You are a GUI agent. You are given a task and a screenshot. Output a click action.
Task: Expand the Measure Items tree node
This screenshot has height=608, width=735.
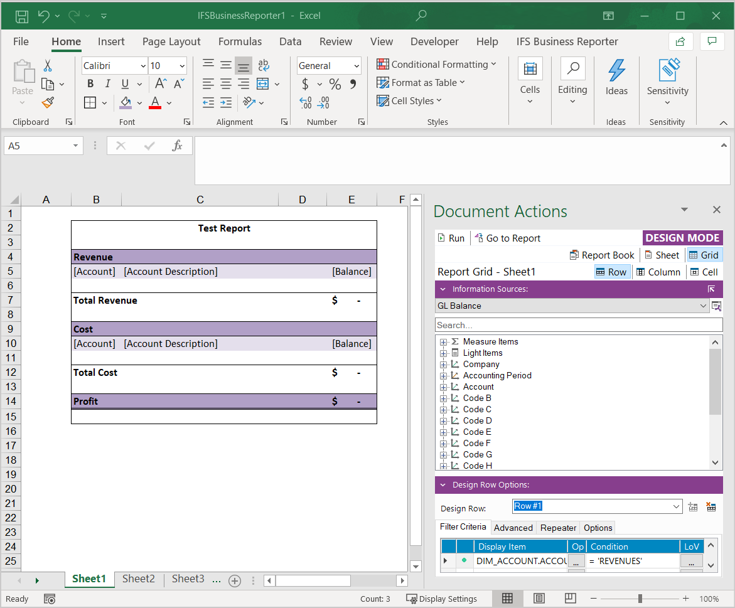pos(443,342)
